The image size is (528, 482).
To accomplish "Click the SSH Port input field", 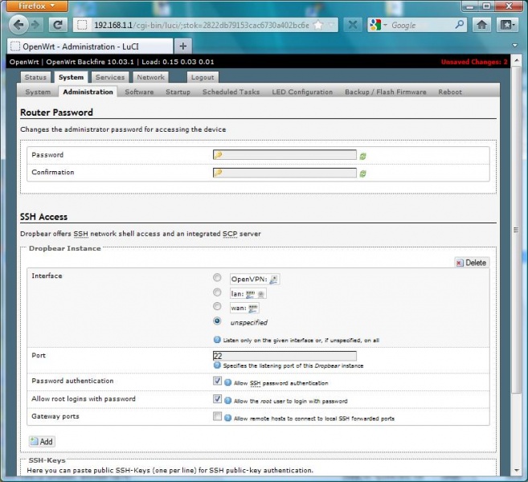I will pos(284,356).
